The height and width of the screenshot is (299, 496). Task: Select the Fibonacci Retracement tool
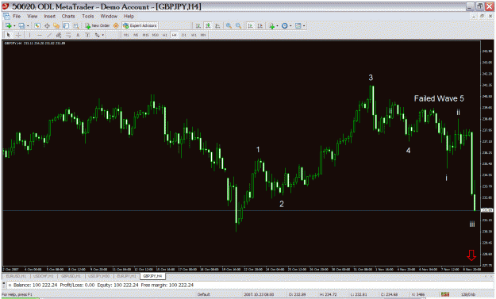pos(68,35)
